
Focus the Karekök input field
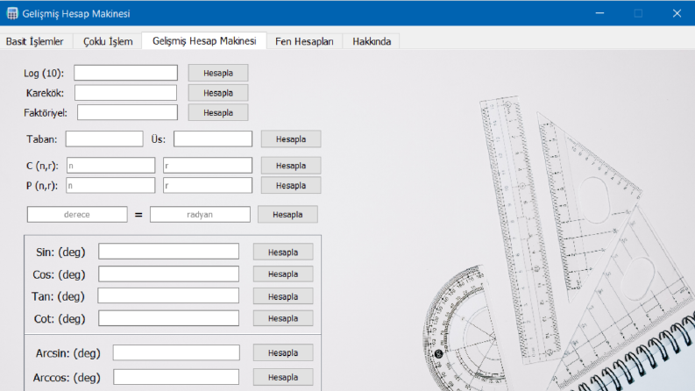(125, 93)
